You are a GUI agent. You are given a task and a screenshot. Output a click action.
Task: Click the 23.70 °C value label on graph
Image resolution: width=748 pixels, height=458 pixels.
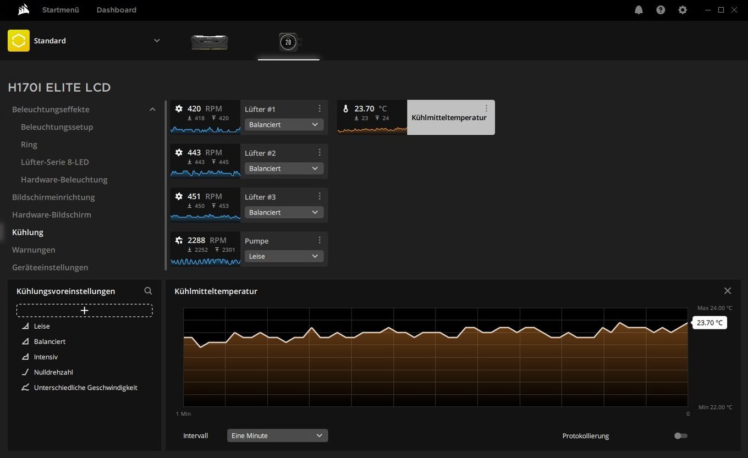click(x=710, y=323)
